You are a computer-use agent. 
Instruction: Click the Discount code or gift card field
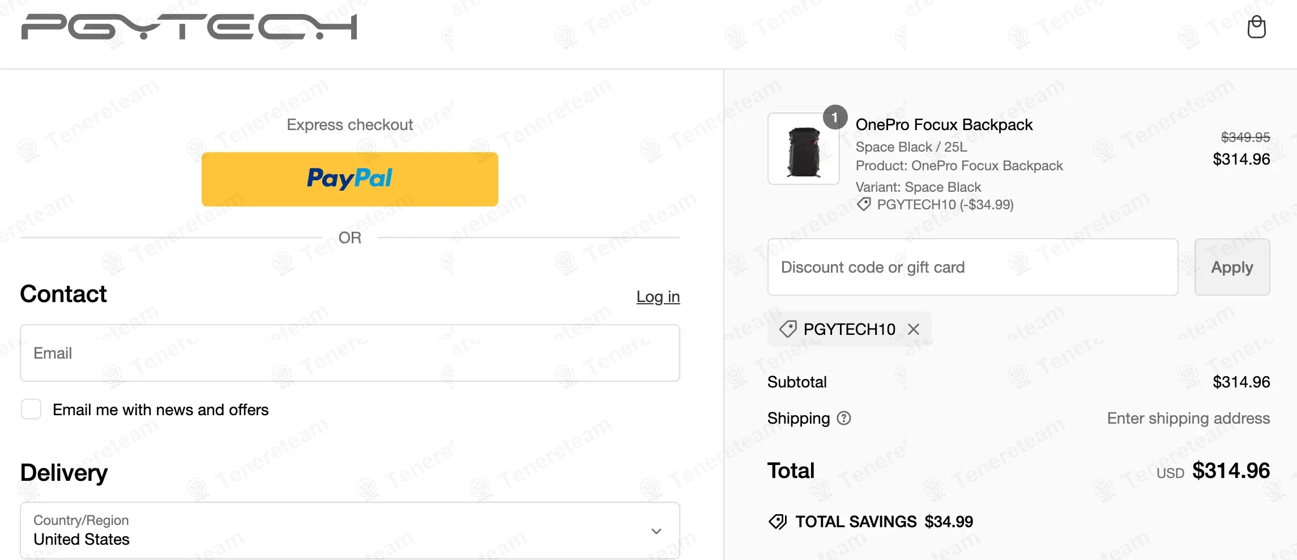pos(972,267)
